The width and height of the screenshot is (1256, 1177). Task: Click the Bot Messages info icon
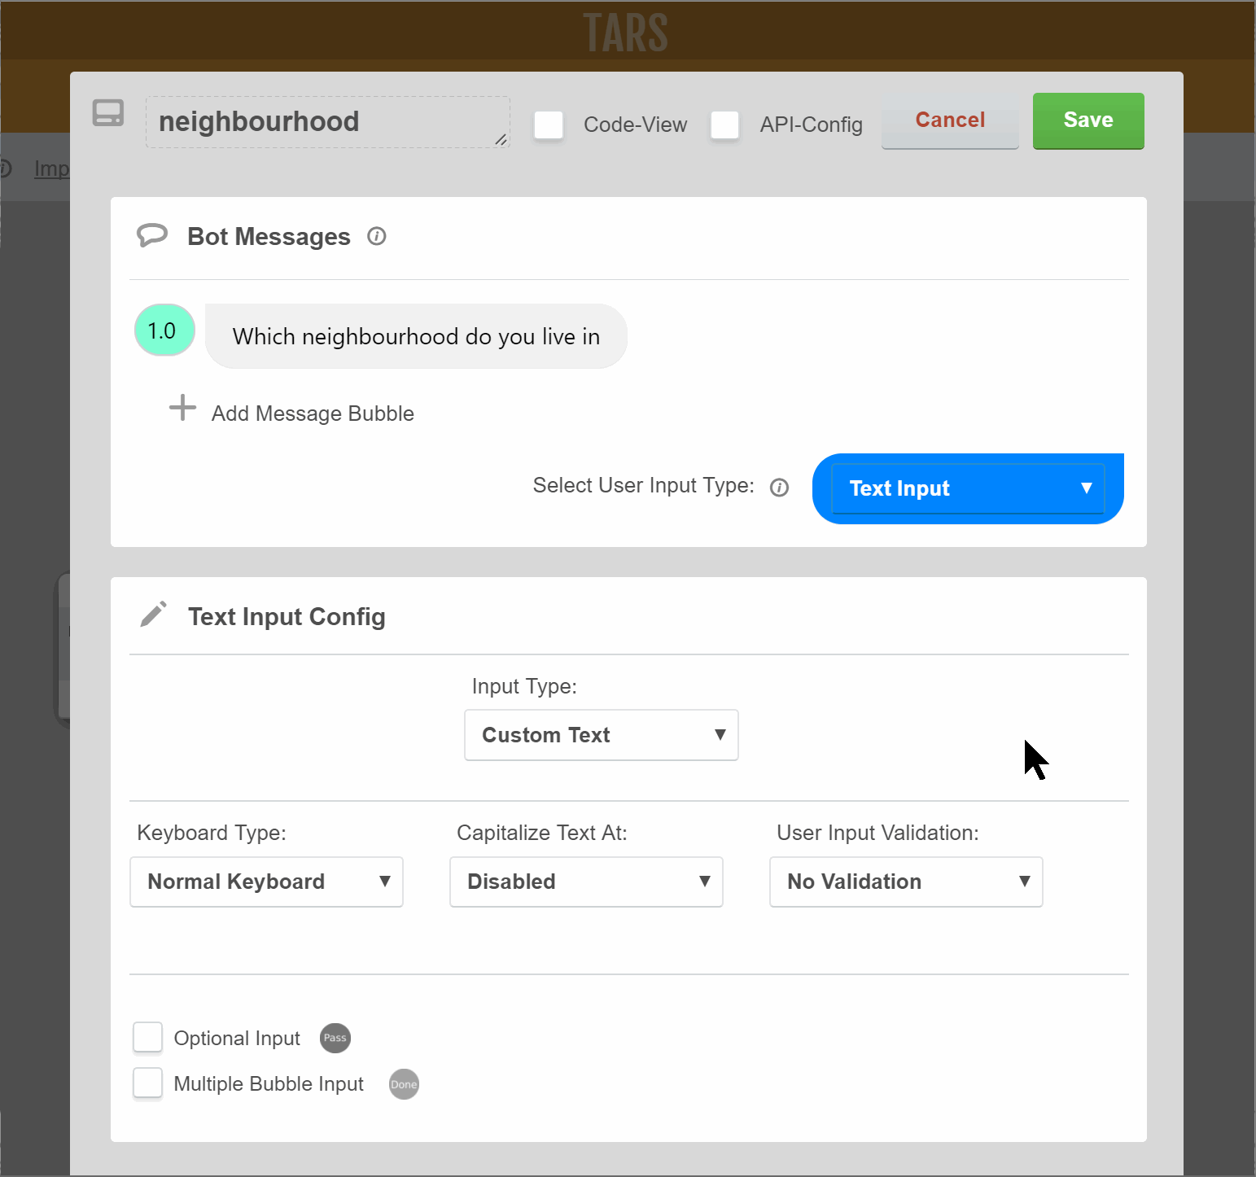(x=376, y=236)
